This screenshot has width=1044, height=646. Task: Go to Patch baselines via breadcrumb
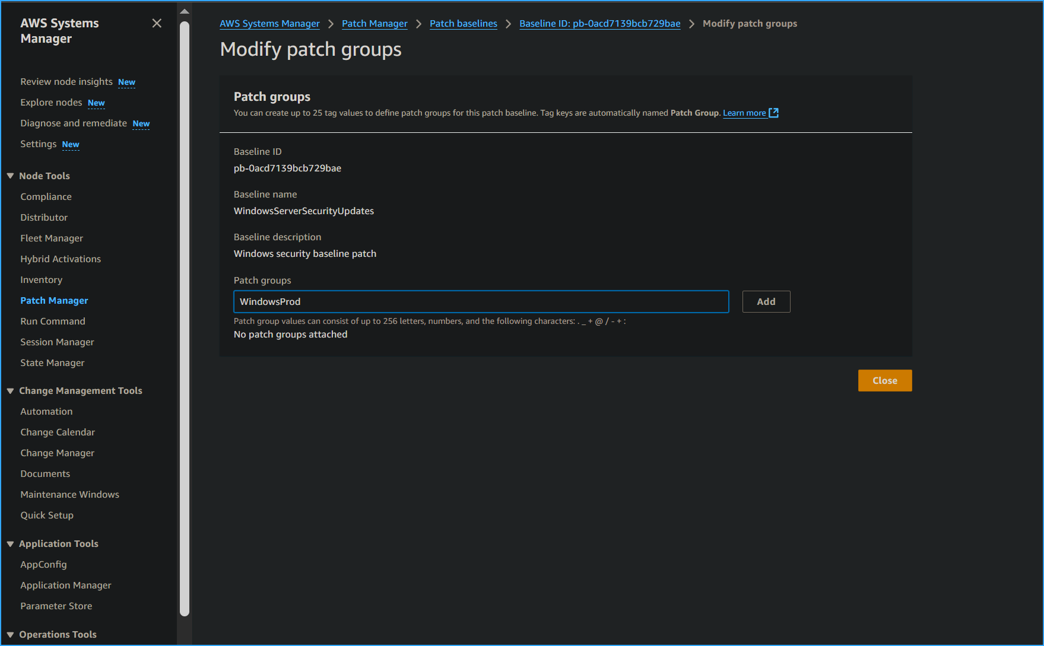point(463,23)
